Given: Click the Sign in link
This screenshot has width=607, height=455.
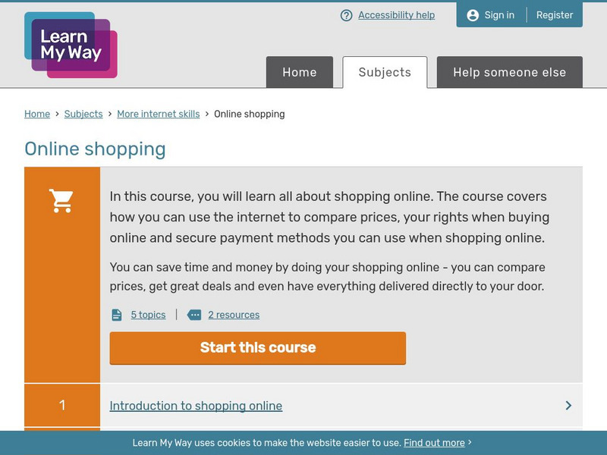Looking at the screenshot, I should click(x=499, y=15).
